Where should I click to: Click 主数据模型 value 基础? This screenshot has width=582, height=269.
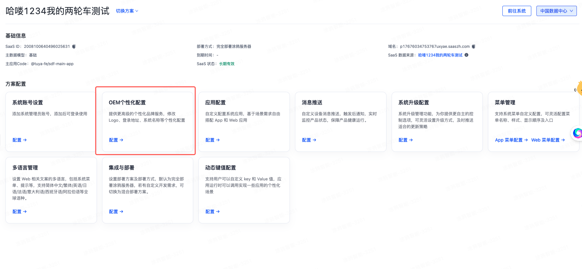coord(33,55)
